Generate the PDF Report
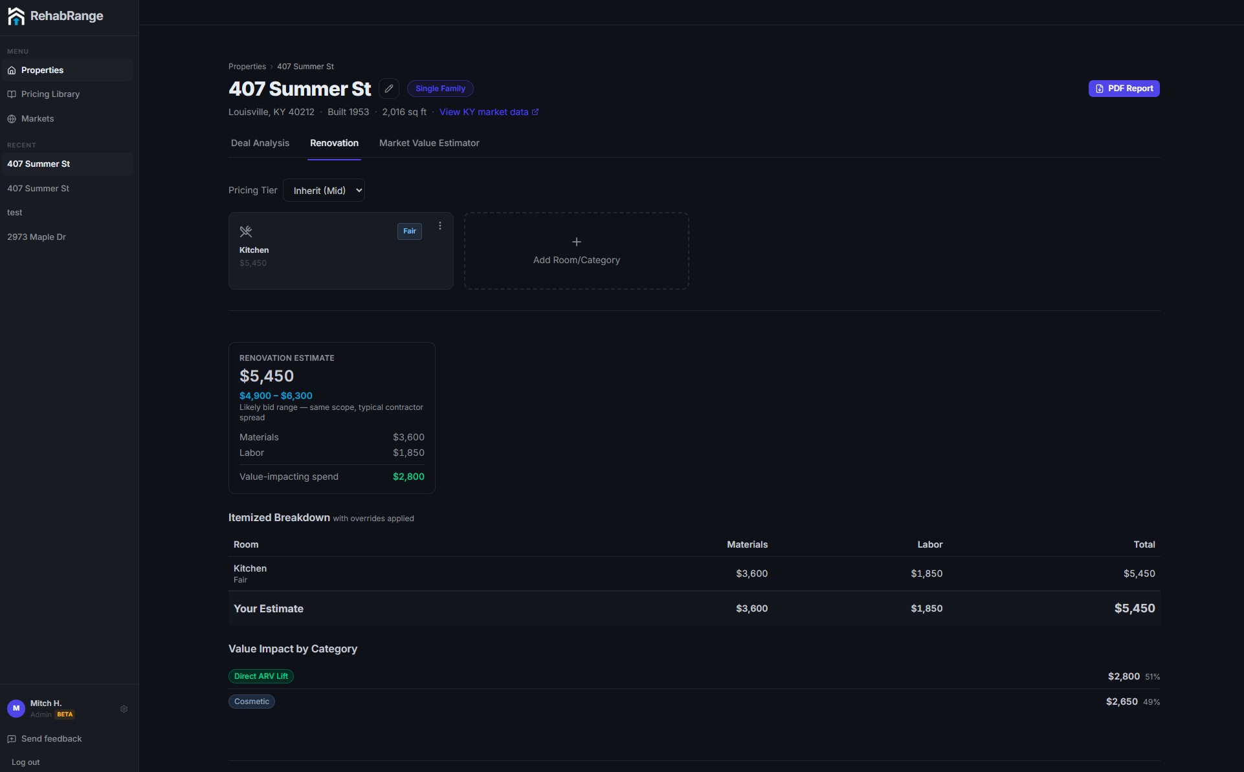 tap(1124, 89)
